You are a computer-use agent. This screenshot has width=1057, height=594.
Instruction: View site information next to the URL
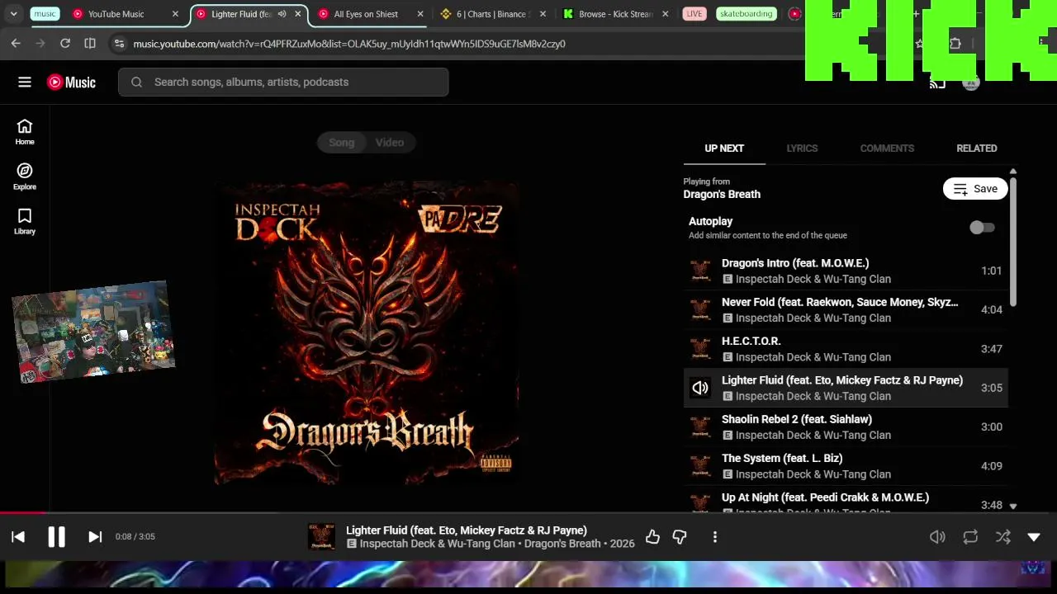(119, 43)
